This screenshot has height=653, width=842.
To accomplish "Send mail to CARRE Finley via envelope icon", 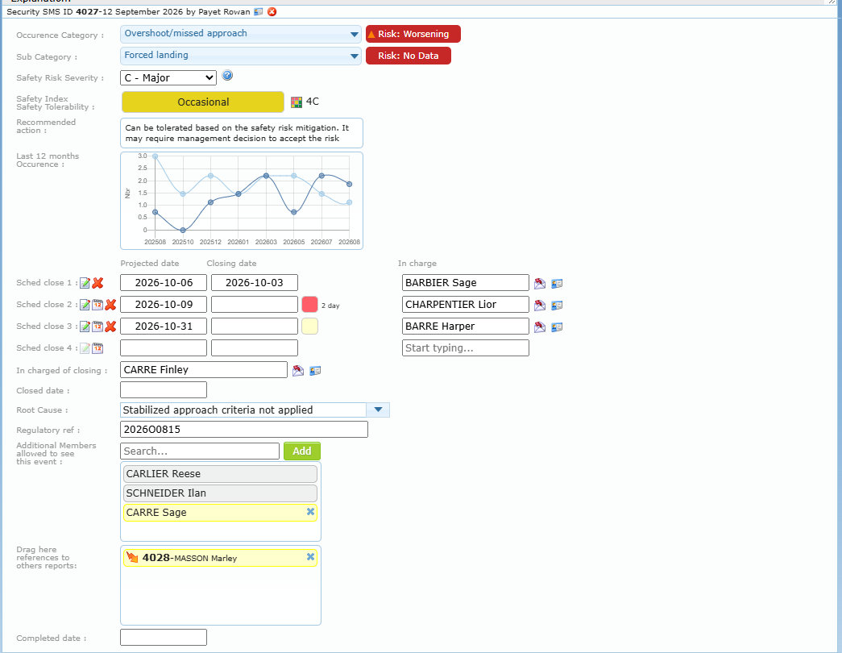I will [298, 370].
